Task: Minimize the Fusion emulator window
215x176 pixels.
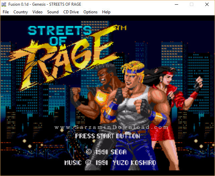Action: (176, 4)
